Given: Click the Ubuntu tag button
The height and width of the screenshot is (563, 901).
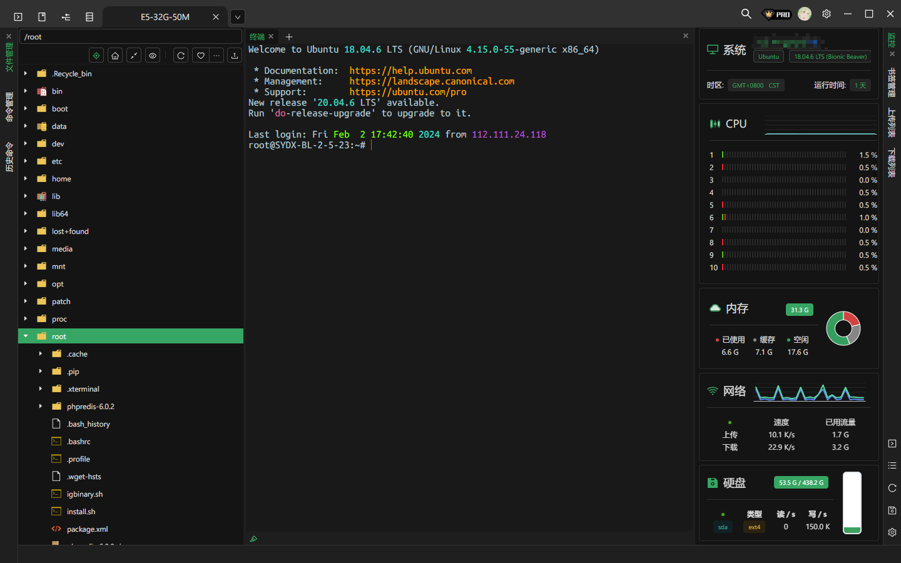Looking at the screenshot, I should click(x=768, y=56).
